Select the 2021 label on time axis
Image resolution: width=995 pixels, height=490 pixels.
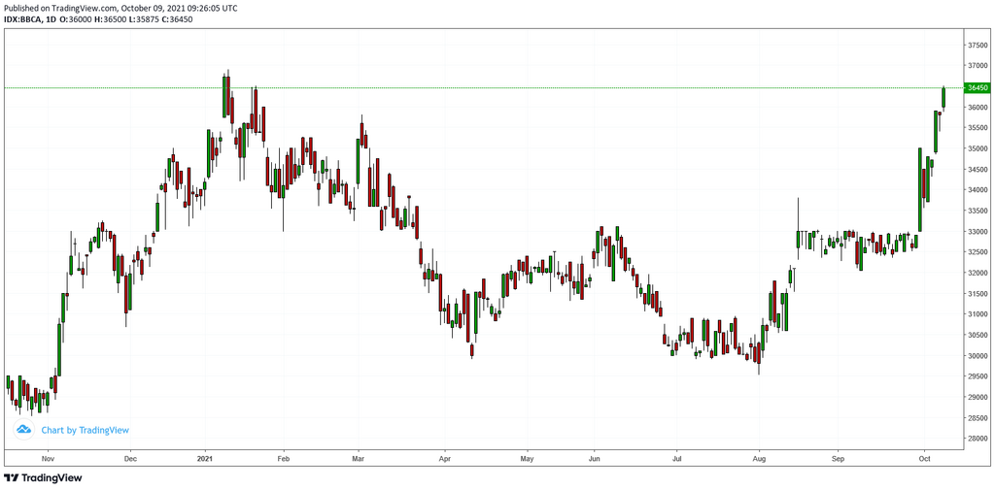(205, 456)
